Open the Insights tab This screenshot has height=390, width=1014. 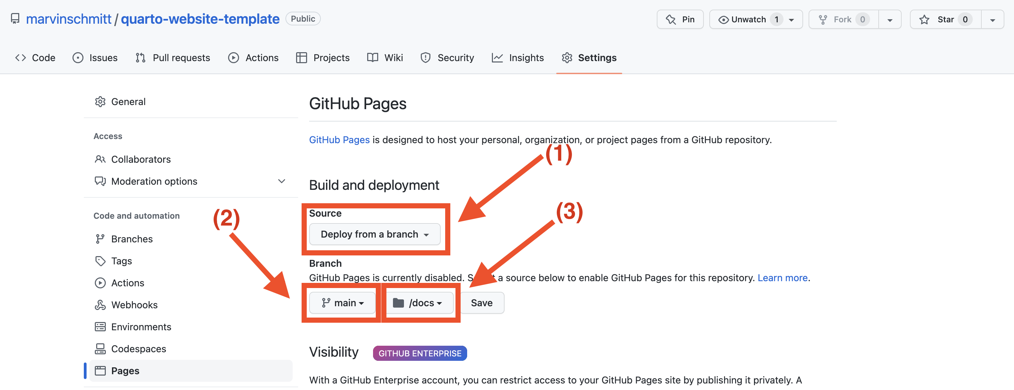(x=518, y=58)
